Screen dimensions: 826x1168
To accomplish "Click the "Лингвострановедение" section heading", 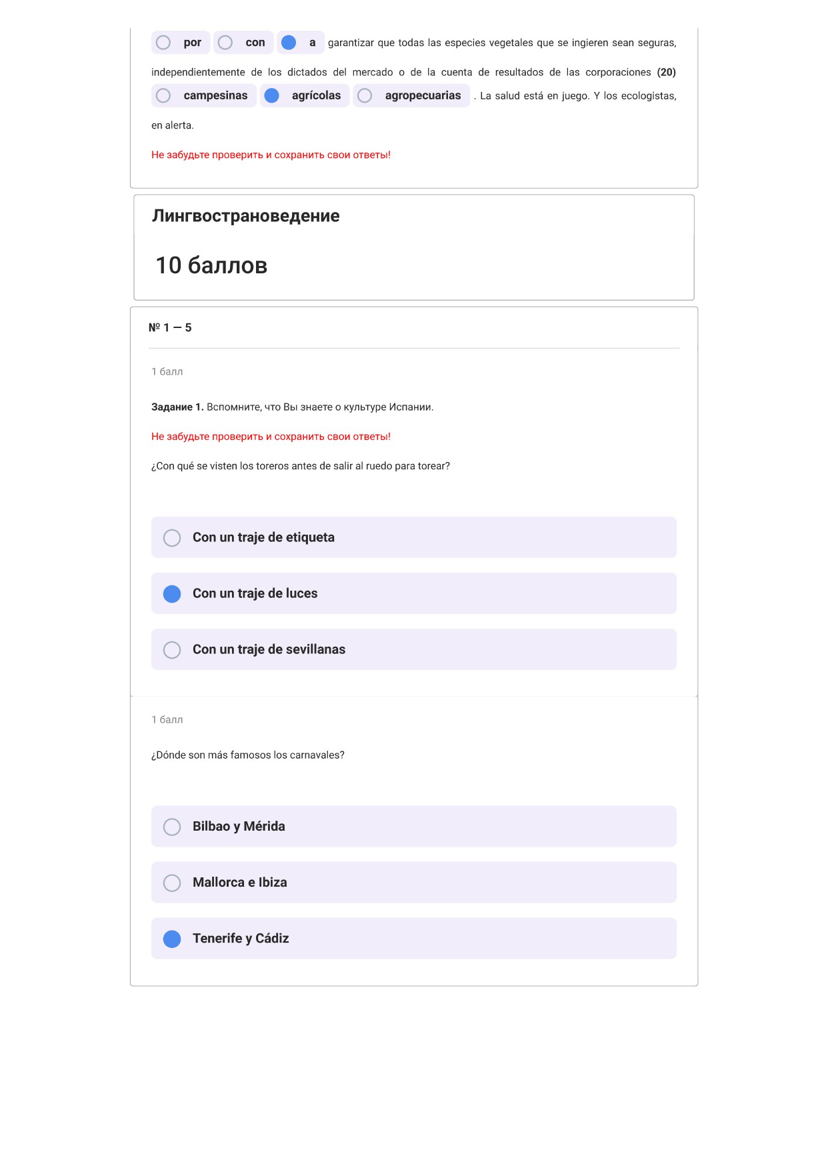I will (246, 216).
